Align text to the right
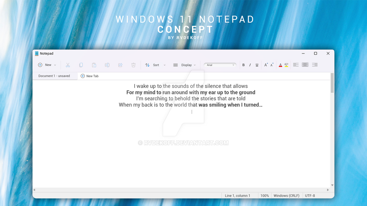This screenshot has height=206, width=367. click(315, 65)
